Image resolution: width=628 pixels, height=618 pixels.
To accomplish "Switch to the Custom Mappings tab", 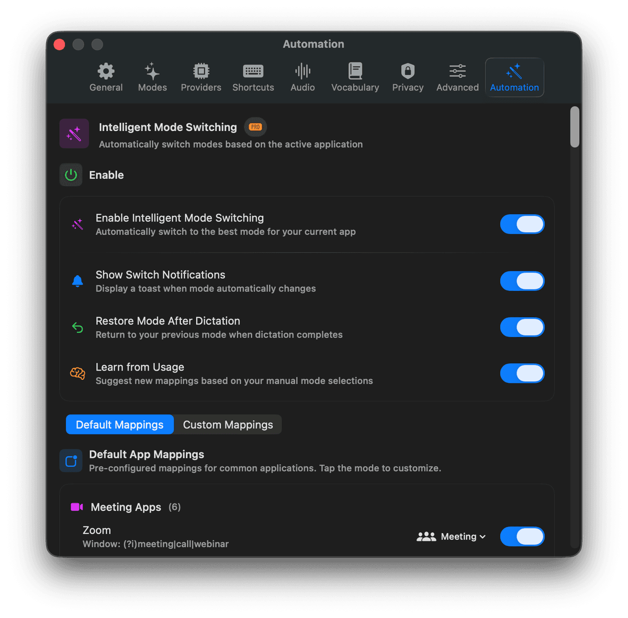I will click(x=227, y=424).
